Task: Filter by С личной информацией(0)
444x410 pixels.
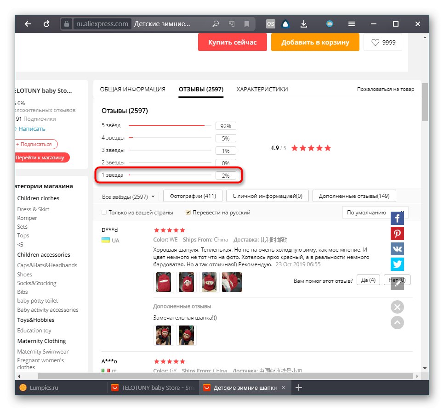Action: [x=268, y=196]
